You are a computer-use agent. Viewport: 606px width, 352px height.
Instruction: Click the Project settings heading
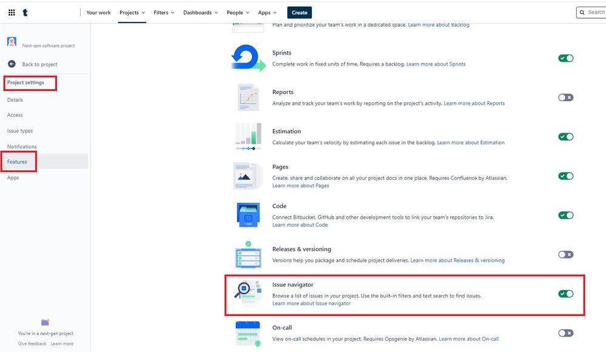pos(25,82)
